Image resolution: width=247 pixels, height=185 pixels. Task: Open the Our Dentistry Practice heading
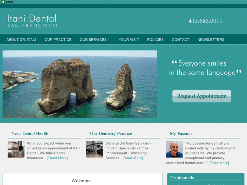click(111, 133)
